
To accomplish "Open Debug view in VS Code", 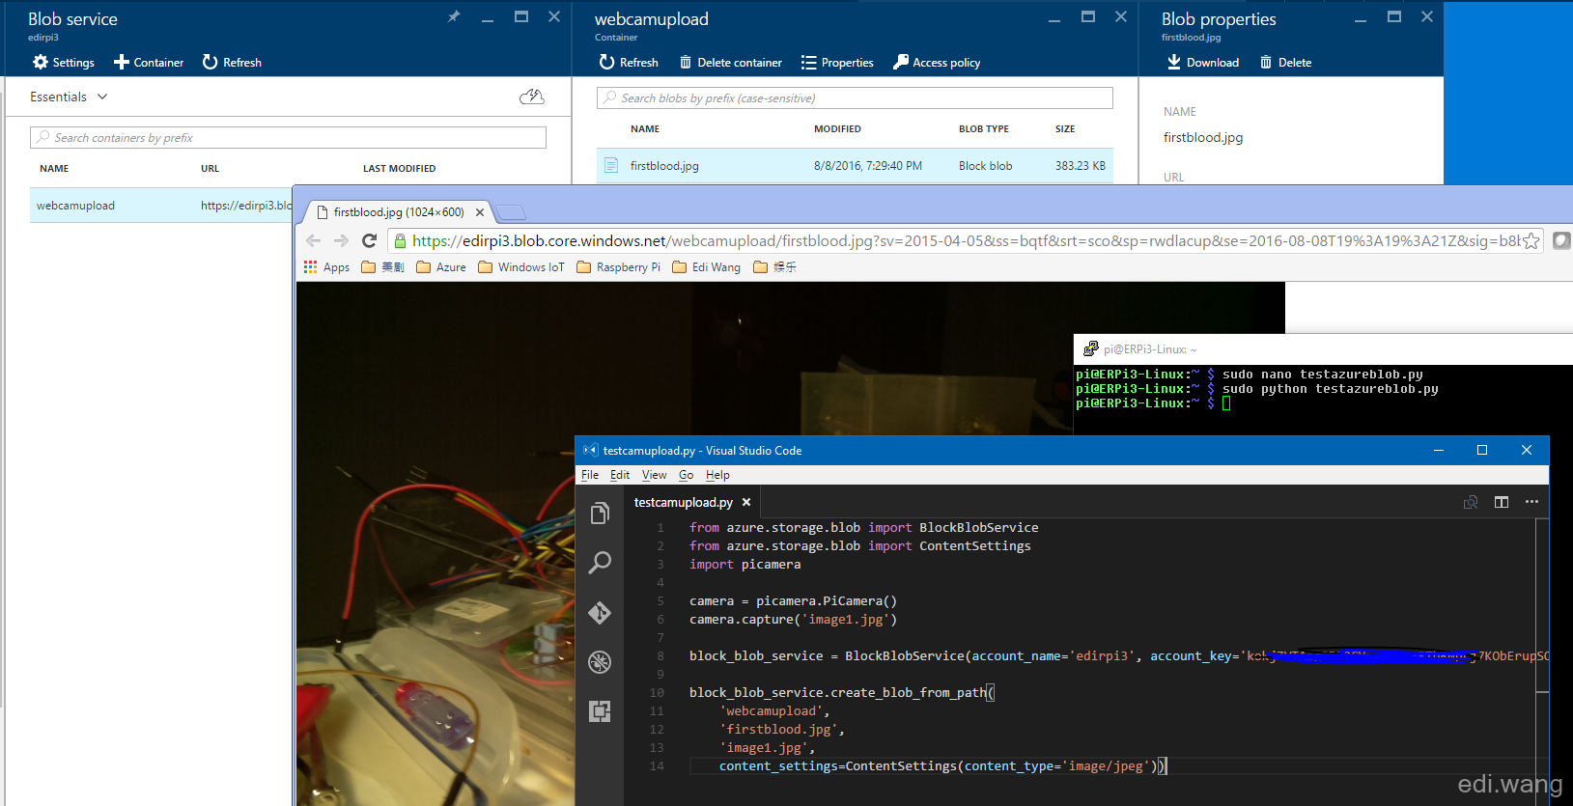I will tap(600, 662).
